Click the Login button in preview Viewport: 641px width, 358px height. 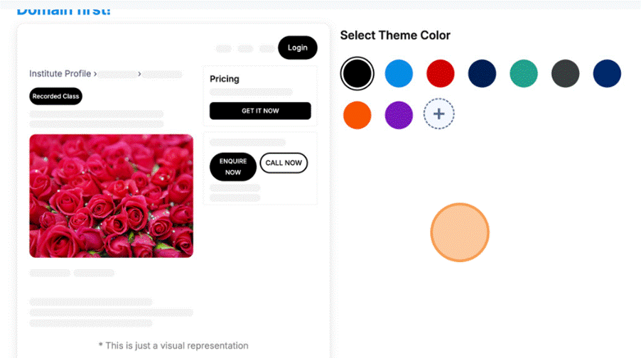pos(298,48)
